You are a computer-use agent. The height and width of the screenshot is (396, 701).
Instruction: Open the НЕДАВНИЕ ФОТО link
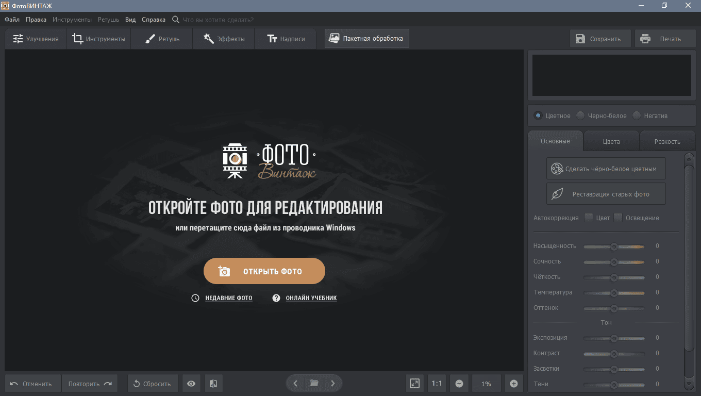(x=229, y=298)
